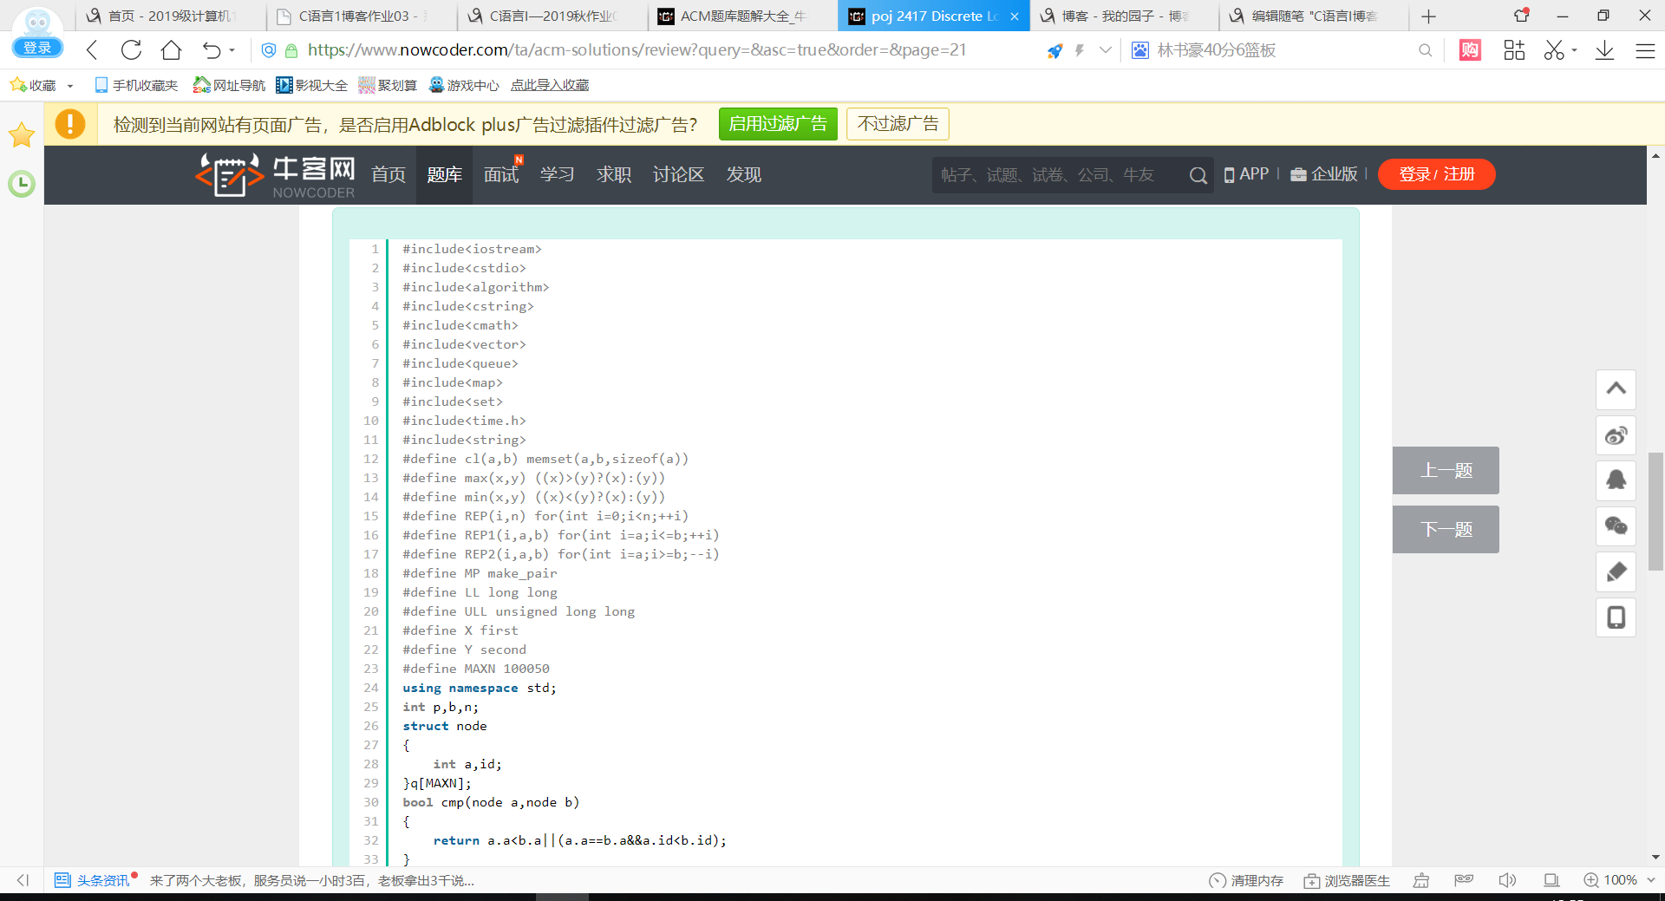This screenshot has height=901, width=1665.
Task: Click the scissors screenshot tool
Action: [x=1554, y=50]
